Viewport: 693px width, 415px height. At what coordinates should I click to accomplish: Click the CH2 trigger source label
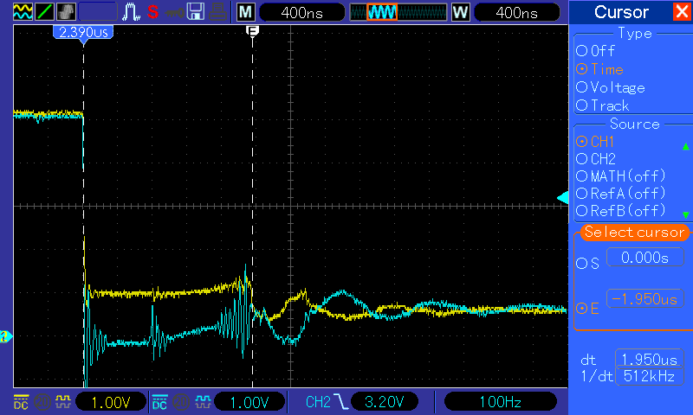[x=318, y=401]
